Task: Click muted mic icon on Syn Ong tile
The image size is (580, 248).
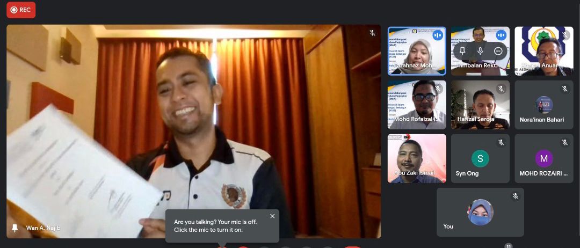Action: coord(501,142)
